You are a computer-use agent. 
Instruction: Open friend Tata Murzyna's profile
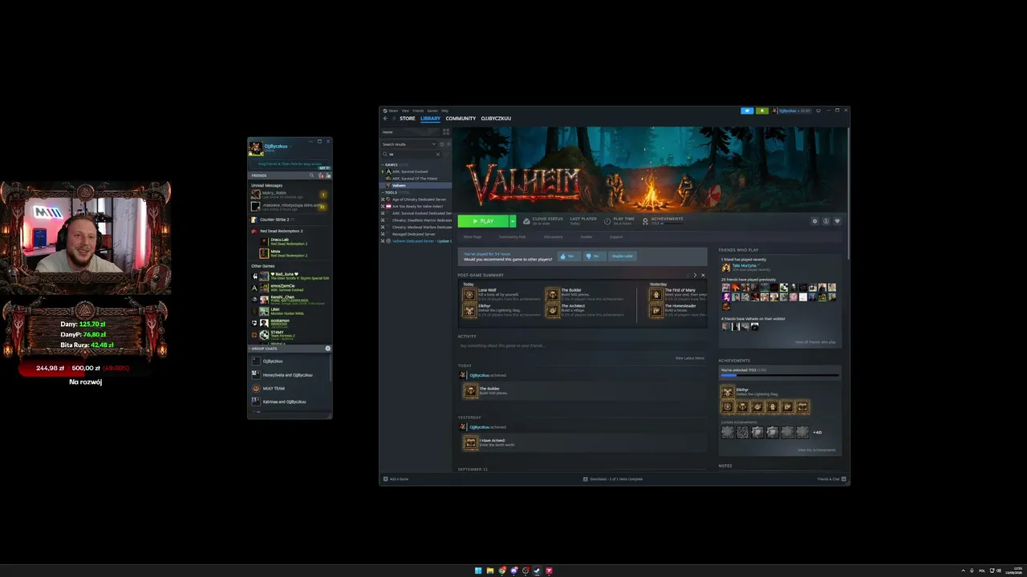pos(746,267)
